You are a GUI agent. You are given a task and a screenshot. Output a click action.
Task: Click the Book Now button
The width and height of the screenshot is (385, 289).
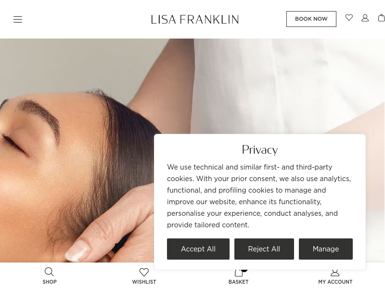tap(311, 19)
